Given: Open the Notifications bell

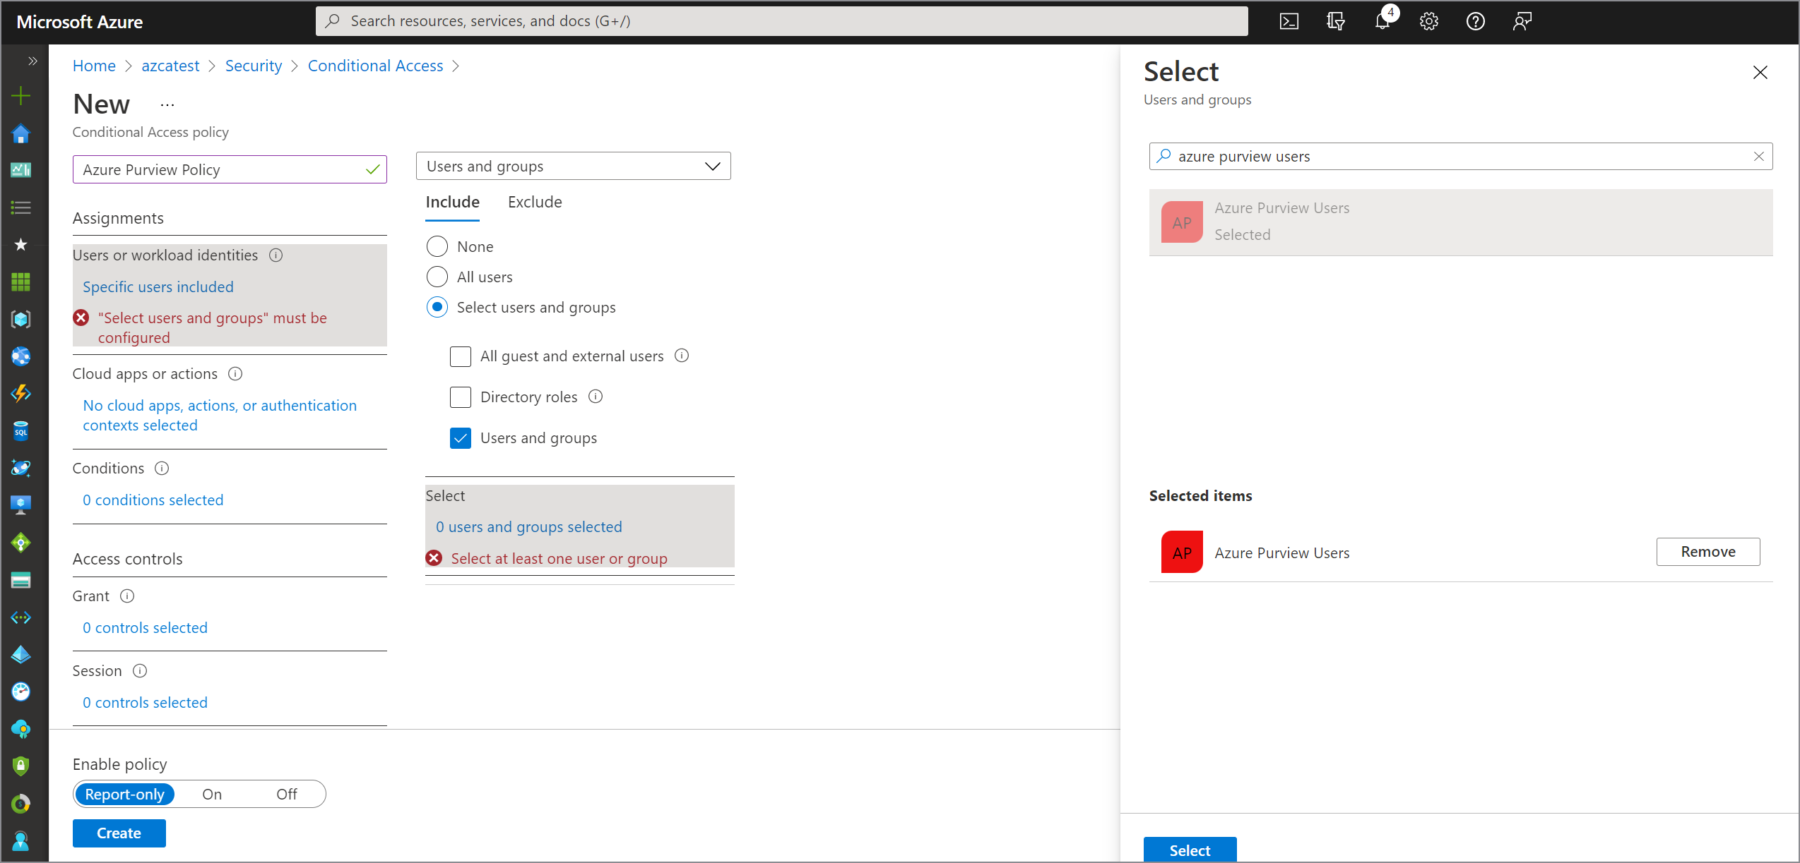Looking at the screenshot, I should click(x=1383, y=20).
